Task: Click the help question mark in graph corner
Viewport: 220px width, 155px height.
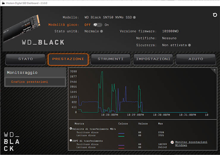Action: click(214, 70)
